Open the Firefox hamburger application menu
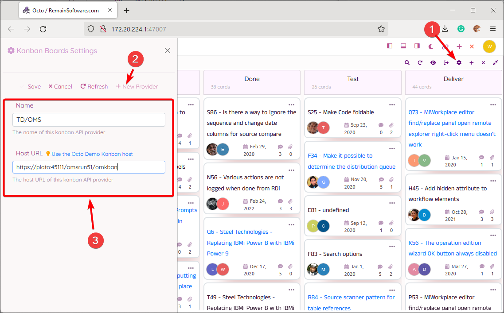Image resolution: width=504 pixels, height=313 pixels. pos(493,29)
